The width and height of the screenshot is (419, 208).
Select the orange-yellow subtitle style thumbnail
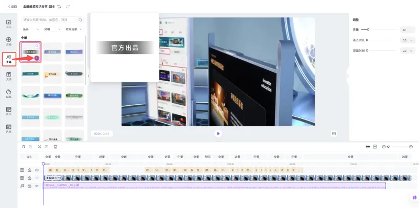[x=52, y=74]
